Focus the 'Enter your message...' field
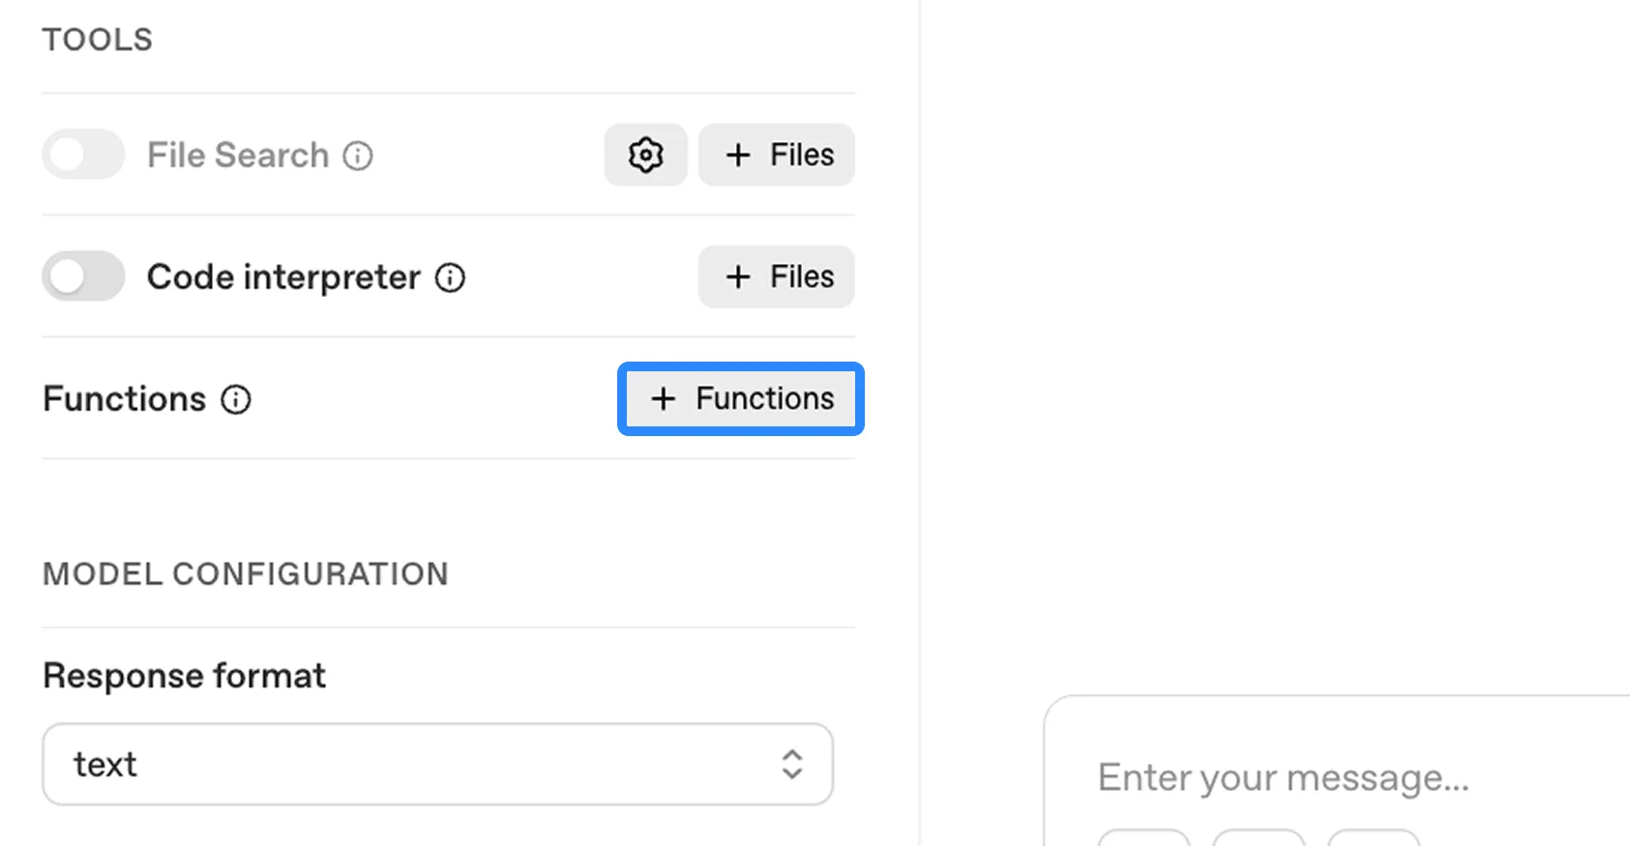This screenshot has height=846, width=1630. 1283,777
